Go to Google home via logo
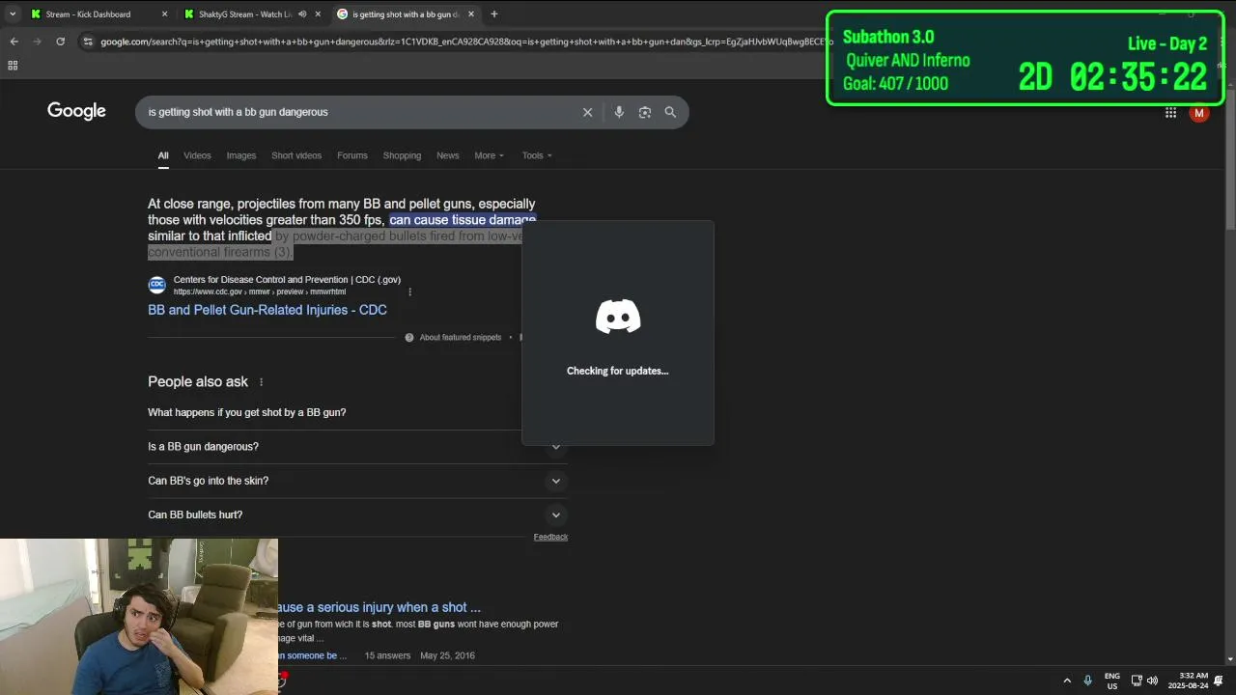Screen dimensions: 1236x695 click(x=76, y=111)
